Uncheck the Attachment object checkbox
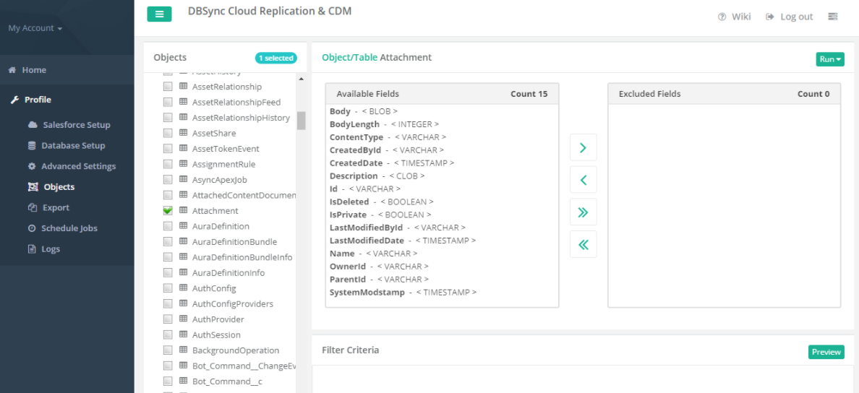This screenshot has height=393, width=859. pos(168,211)
